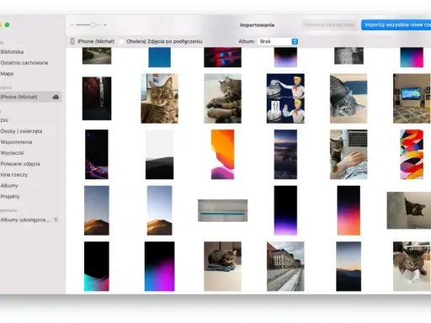The height and width of the screenshot is (323, 431).
Task: Select Projekty in the sidebar
Action: (10, 197)
